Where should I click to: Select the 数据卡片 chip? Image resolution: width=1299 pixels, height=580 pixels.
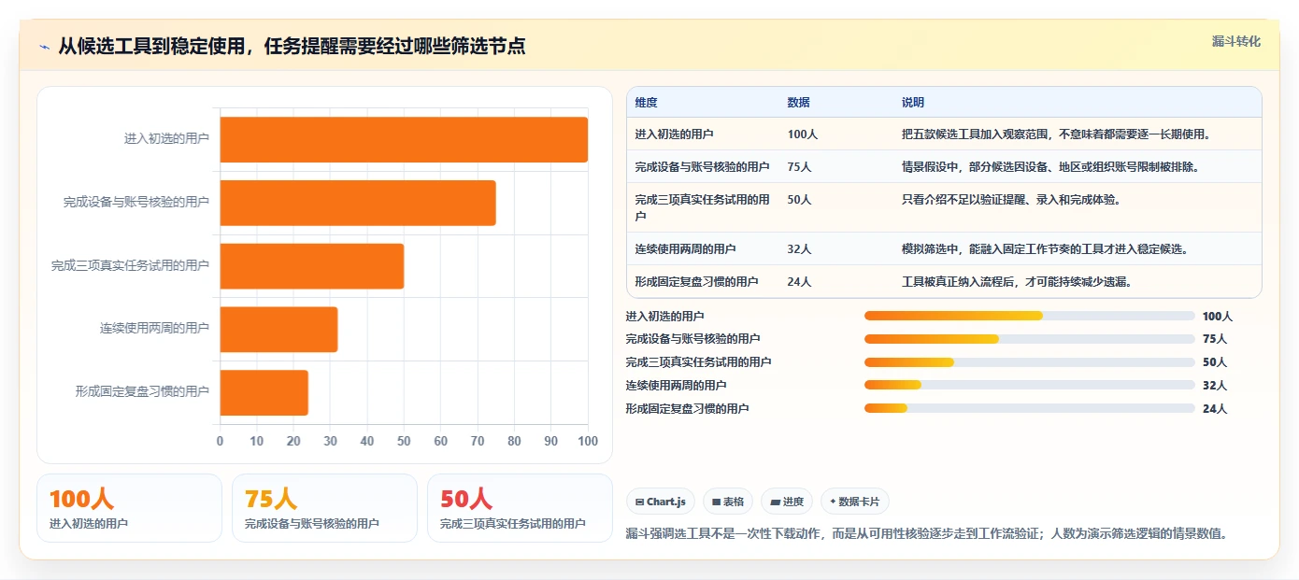[855, 502]
